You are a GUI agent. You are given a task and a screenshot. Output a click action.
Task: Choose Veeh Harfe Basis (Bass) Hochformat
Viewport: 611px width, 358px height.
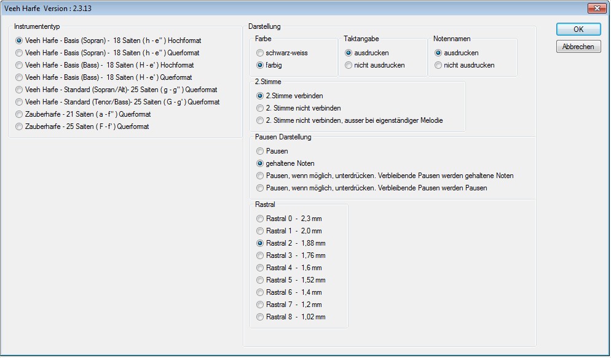20,66
